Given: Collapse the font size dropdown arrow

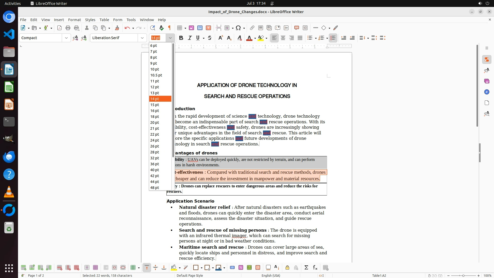Looking at the screenshot, I should point(170,38).
